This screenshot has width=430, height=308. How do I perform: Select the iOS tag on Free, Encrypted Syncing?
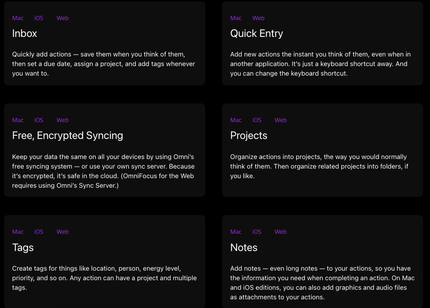coord(38,120)
